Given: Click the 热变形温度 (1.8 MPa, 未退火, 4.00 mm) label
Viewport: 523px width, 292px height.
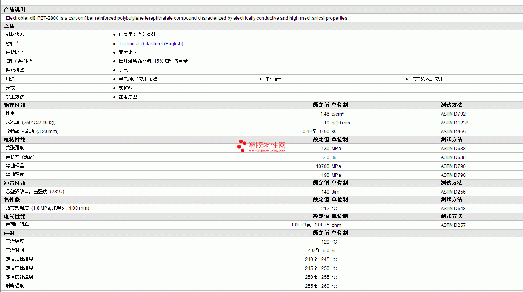Looking at the screenshot, I should click(48, 208).
